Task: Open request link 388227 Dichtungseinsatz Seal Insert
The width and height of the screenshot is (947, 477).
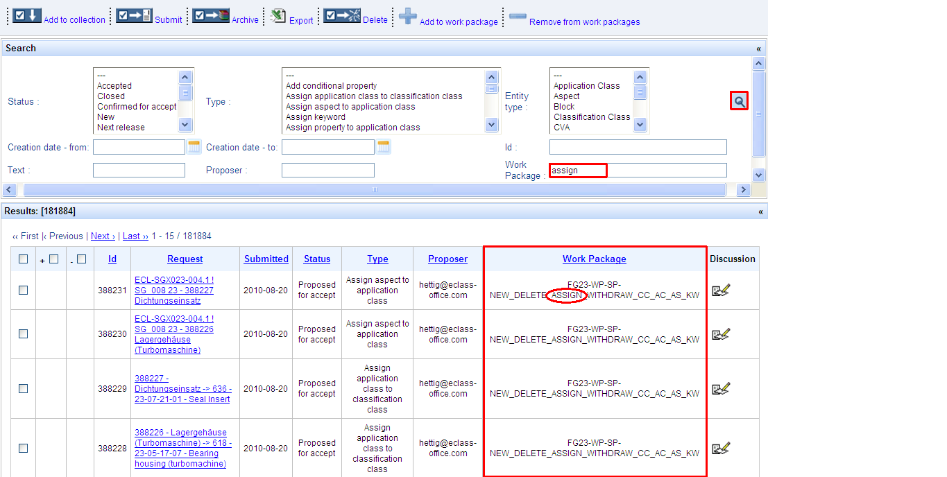Action: pos(182,389)
